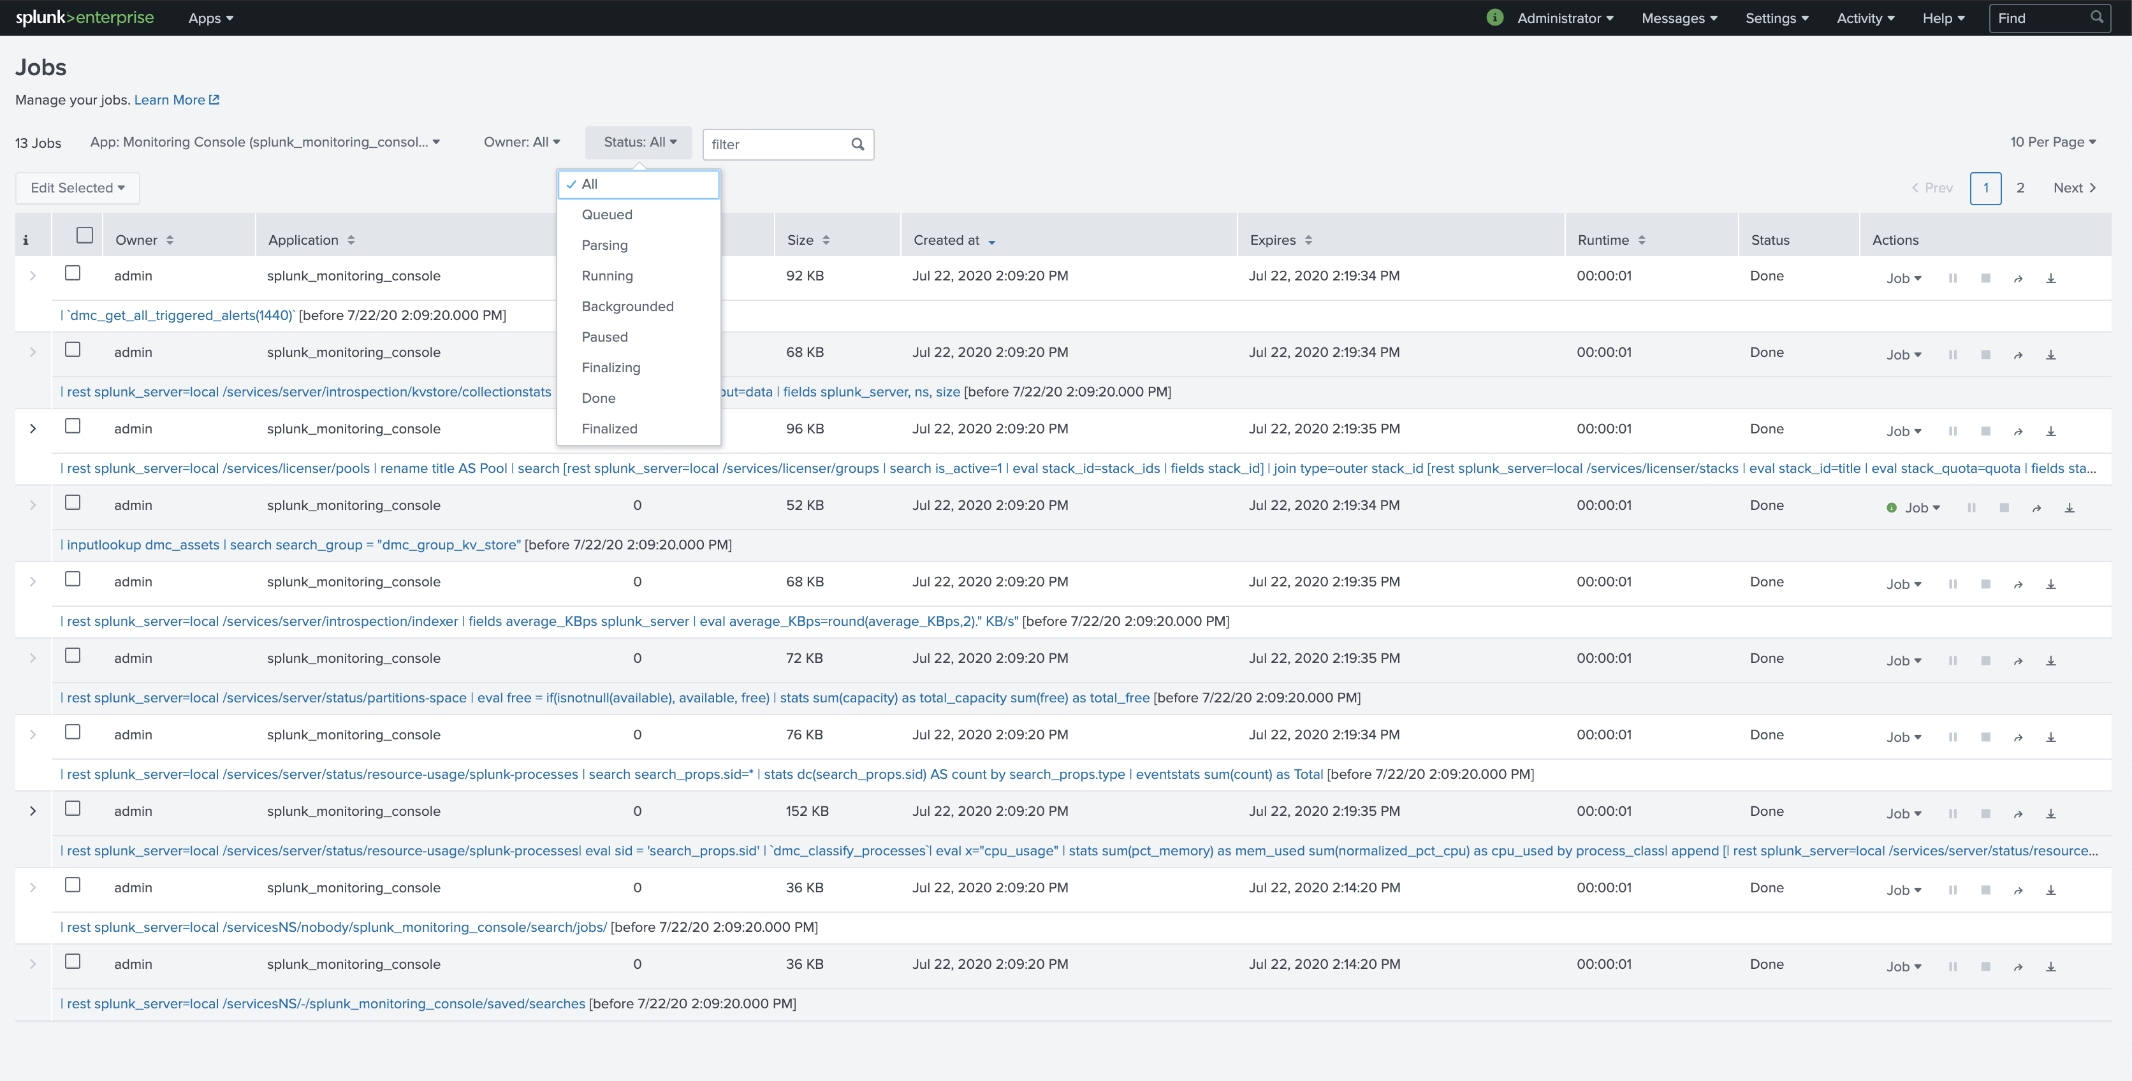Click the magnifier icon in the filter box

(858, 144)
